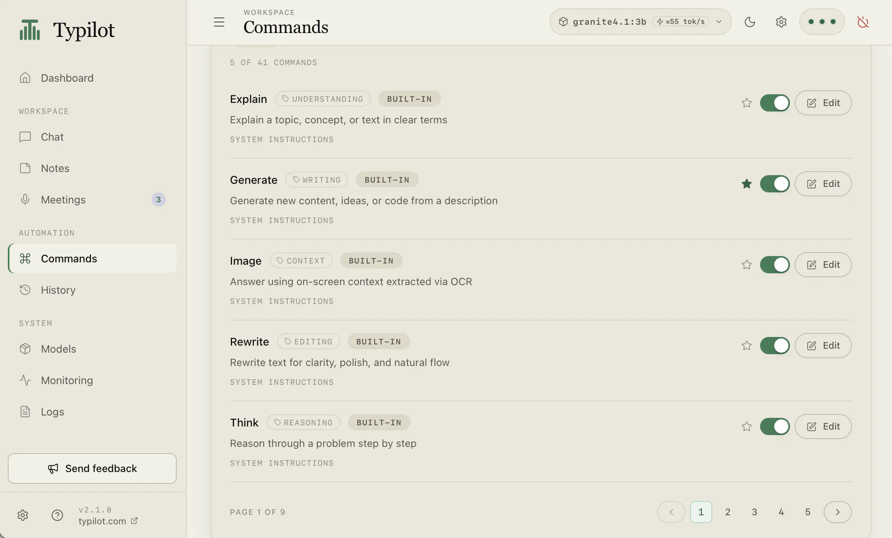The image size is (892, 538).
Task: Click CONTEXT tag on Image command
Action: tap(301, 261)
